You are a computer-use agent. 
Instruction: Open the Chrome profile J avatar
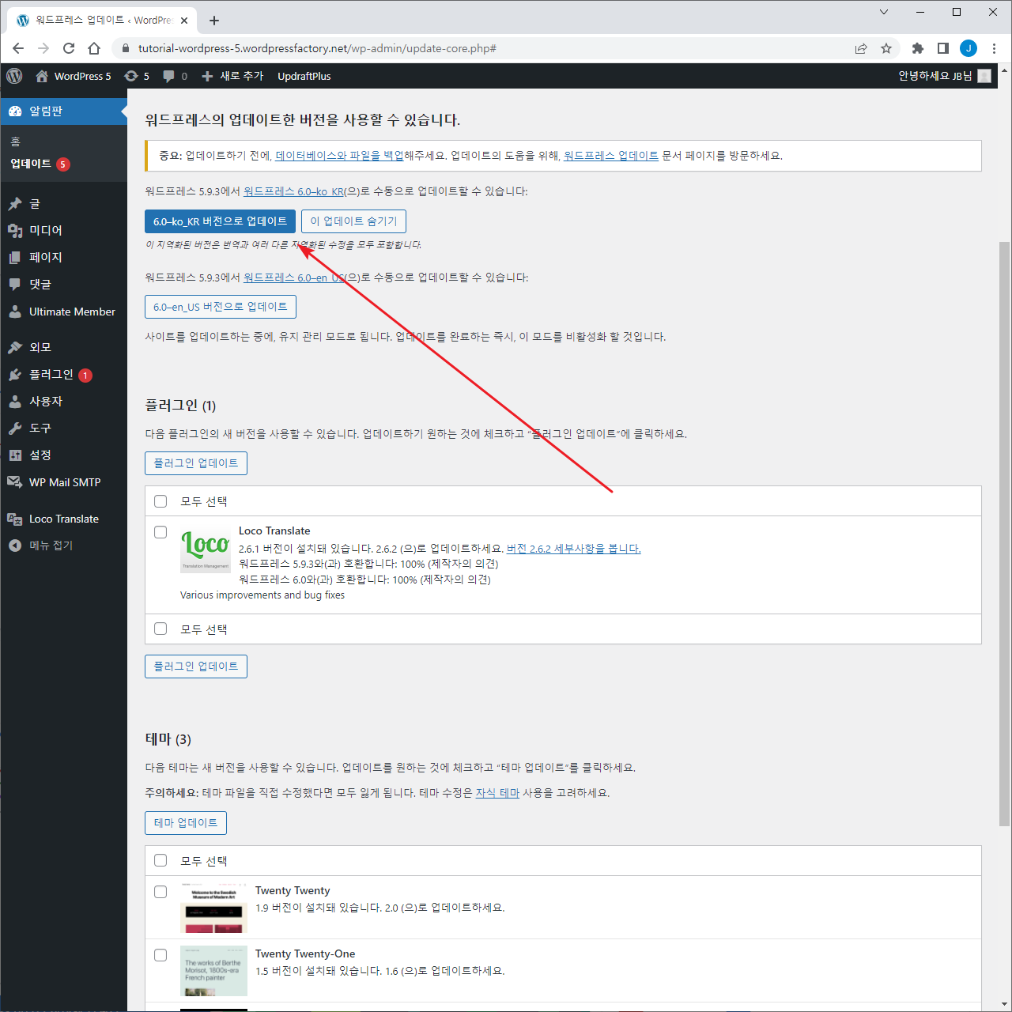click(x=969, y=48)
